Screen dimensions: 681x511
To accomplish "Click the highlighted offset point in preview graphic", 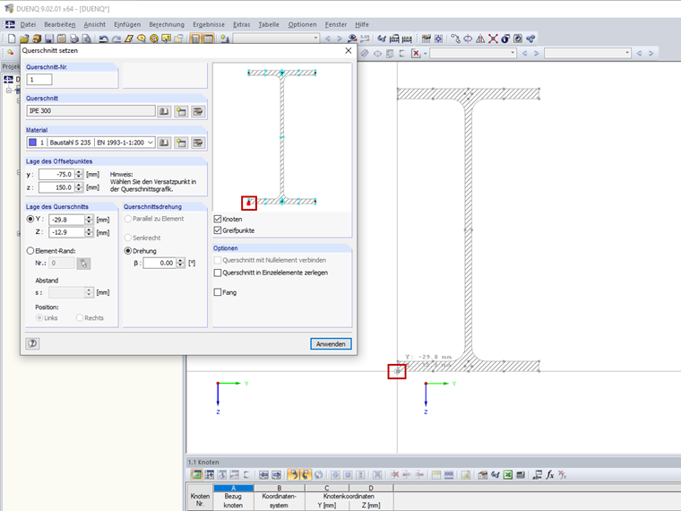I will [249, 203].
